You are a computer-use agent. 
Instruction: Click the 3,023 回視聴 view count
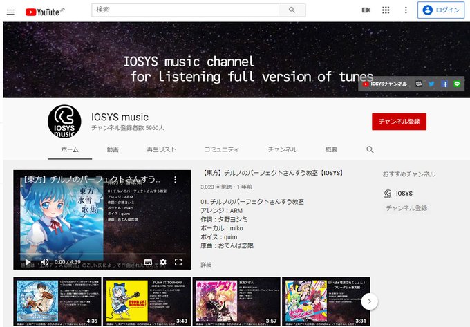click(216, 187)
